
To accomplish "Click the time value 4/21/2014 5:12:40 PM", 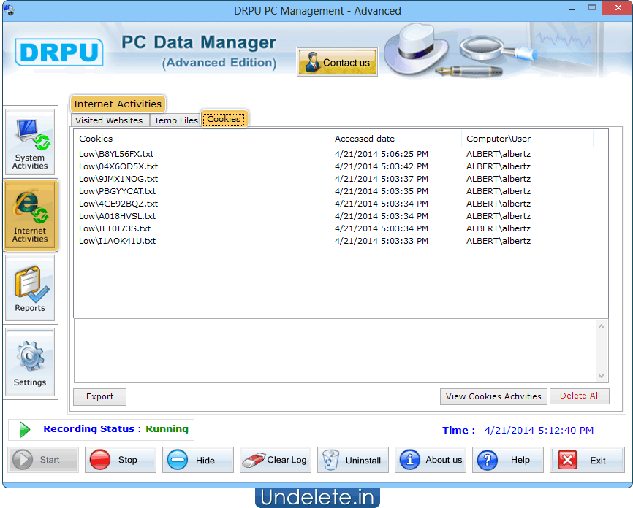I will coord(539,430).
